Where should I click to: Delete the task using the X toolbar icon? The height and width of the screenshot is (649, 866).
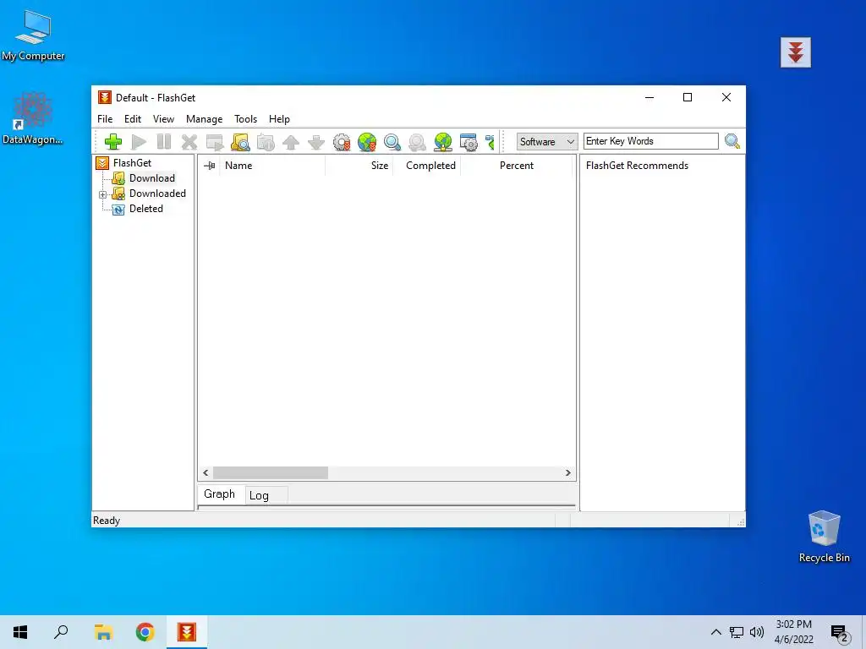[189, 142]
